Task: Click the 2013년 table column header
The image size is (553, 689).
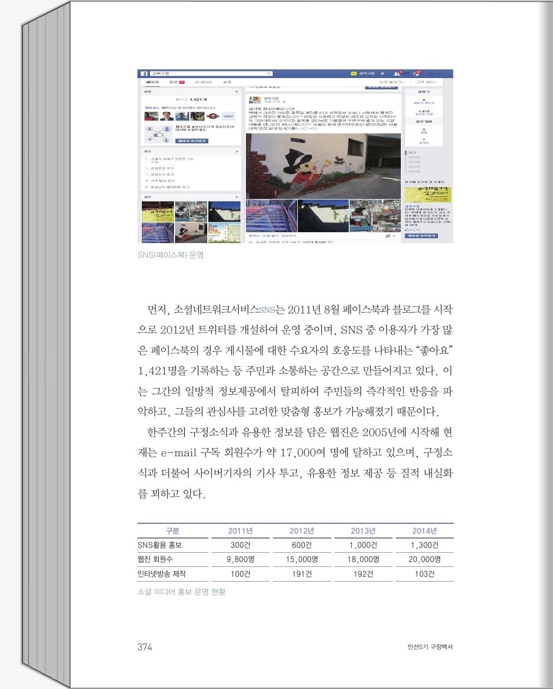Action: tap(363, 530)
